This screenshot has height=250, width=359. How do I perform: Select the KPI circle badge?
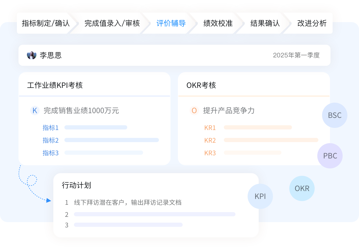tap(260, 196)
